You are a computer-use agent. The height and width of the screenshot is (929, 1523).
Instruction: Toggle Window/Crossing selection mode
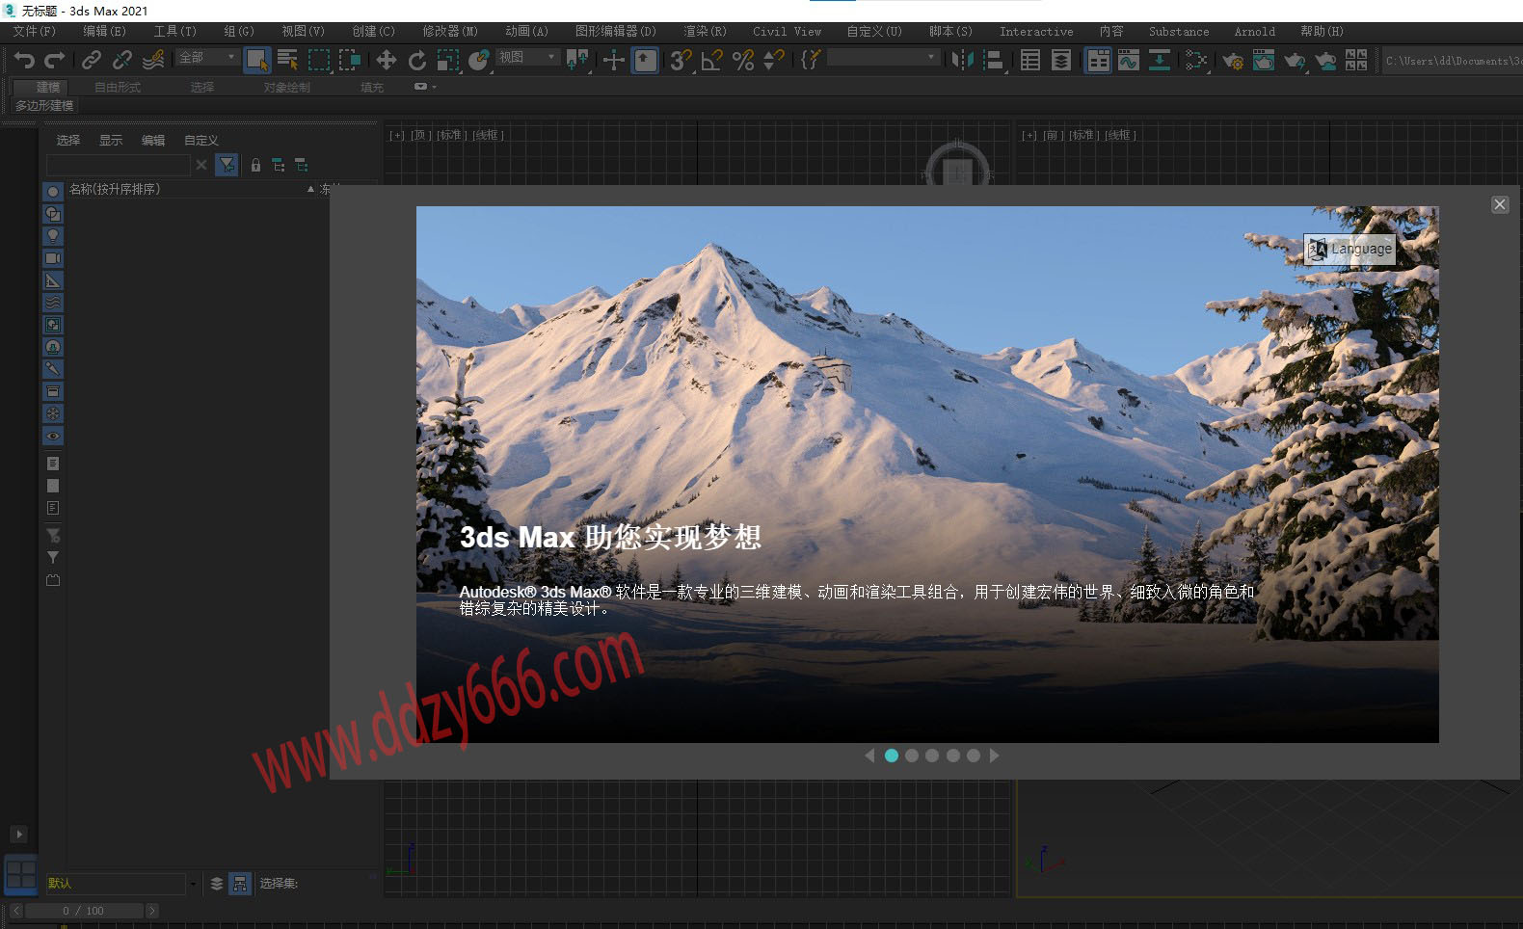tap(349, 60)
